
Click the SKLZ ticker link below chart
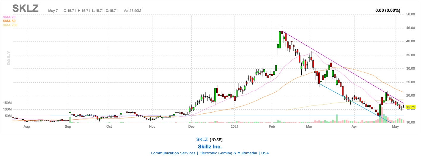pos(202,140)
